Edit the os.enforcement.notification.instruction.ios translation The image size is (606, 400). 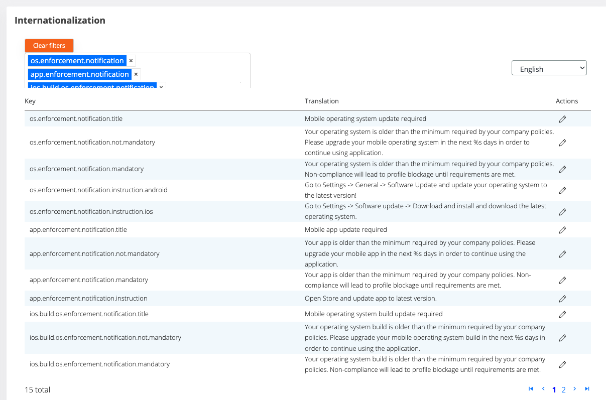[x=562, y=212]
